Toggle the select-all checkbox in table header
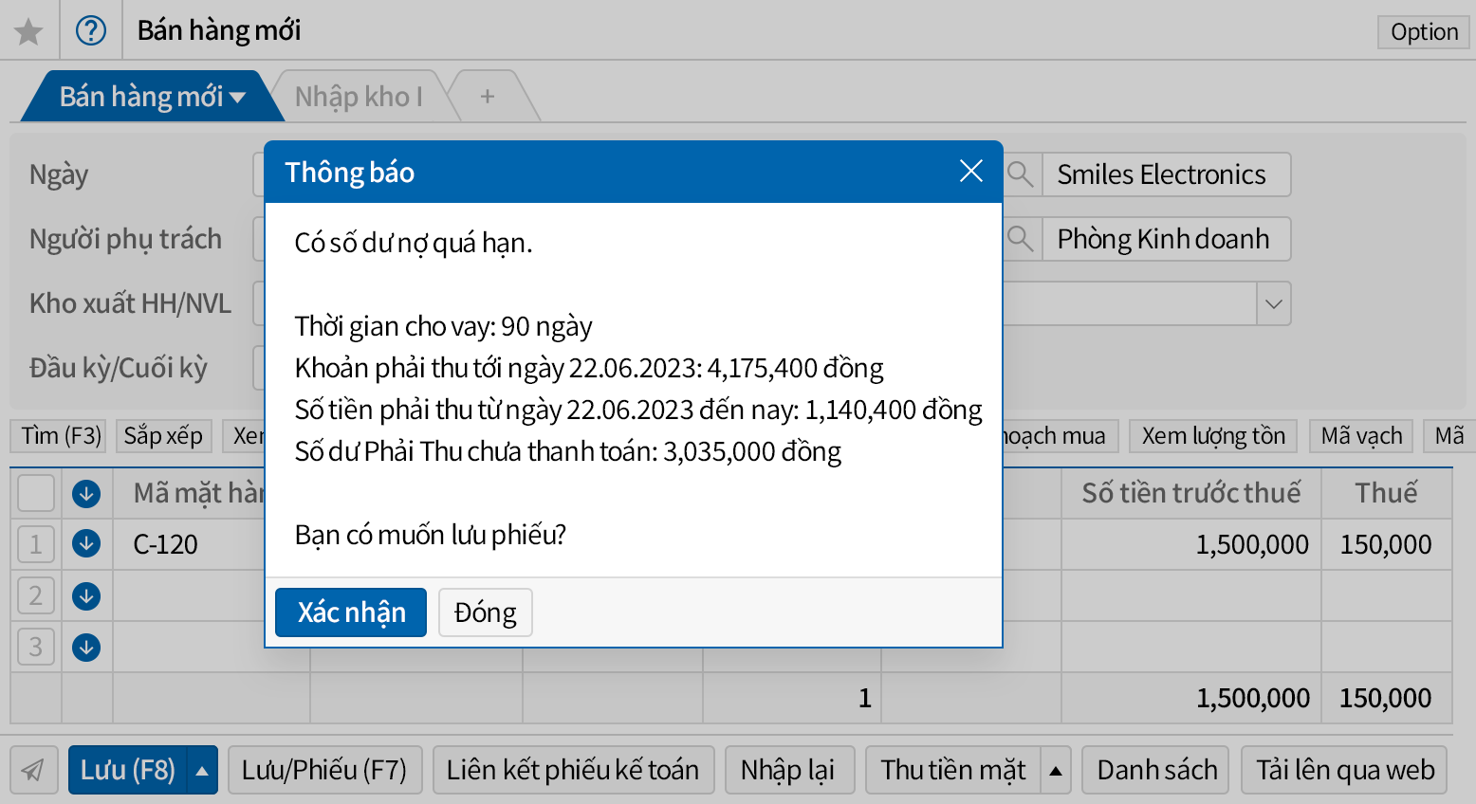Screen dimensions: 1476x804 (x=36, y=493)
